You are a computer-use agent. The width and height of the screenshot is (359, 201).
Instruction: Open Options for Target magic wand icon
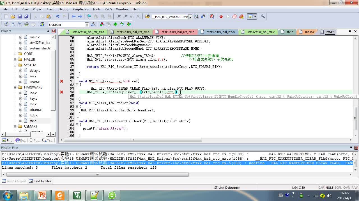pyautogui.click(x=93, y=24)
